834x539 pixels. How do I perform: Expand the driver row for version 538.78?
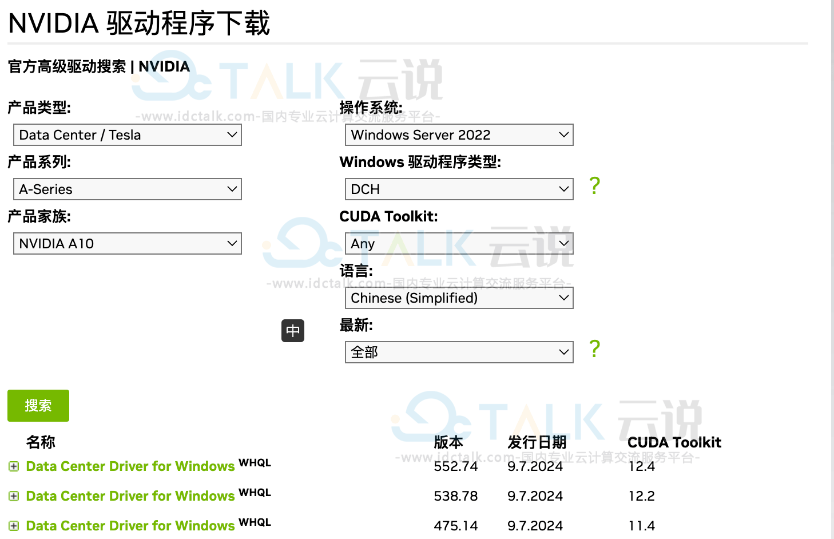(x=14, y=497)
